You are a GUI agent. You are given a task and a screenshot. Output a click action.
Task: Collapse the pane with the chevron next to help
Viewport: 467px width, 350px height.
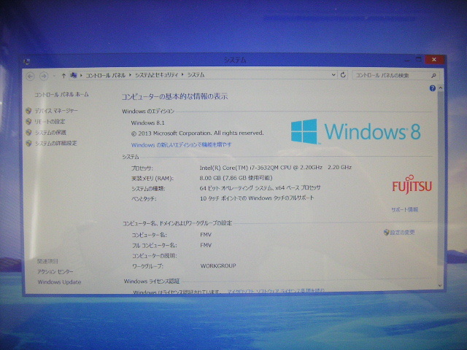tap(441, 88)
